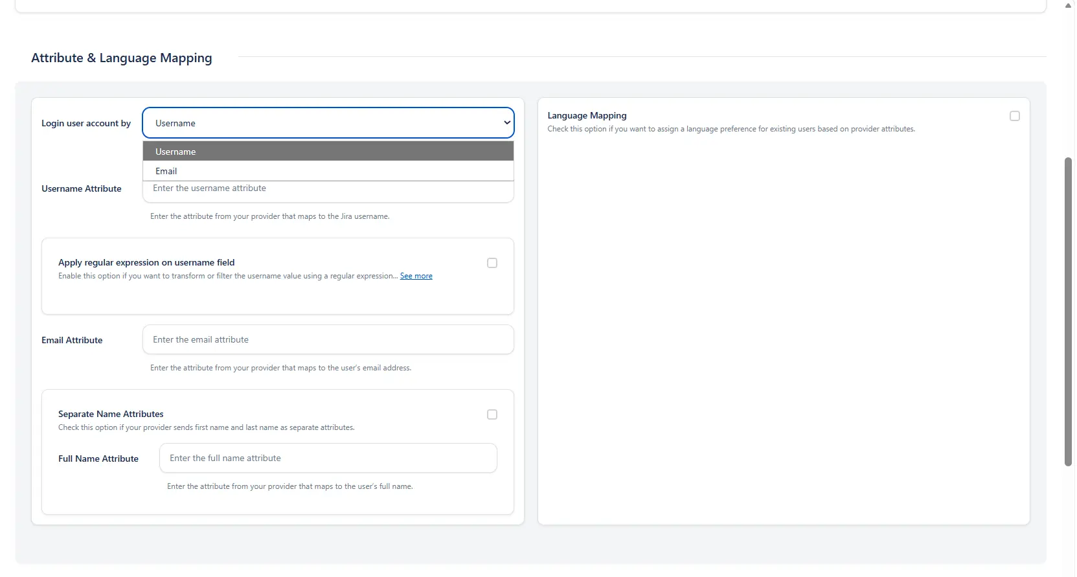Select Username option in dropdown list
Viewport: 1077px width, 577px height.
pos(328,152)
